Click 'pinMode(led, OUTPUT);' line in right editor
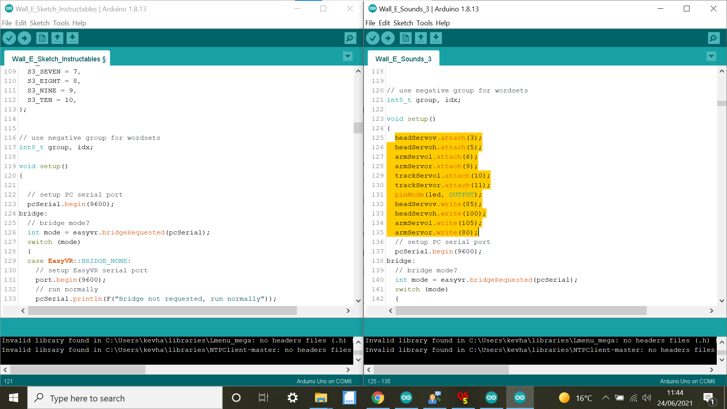 coord(438,195)
